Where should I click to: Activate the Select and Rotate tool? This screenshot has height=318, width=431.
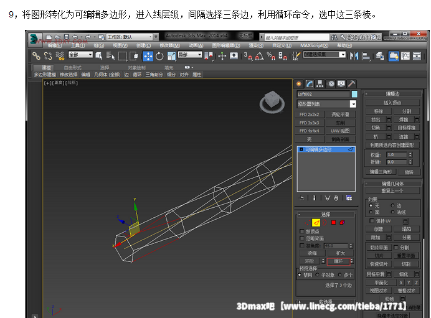159,56
